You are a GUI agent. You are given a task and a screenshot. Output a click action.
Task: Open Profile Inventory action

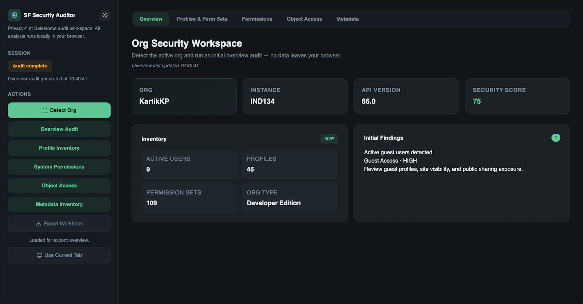click(59, 148)
